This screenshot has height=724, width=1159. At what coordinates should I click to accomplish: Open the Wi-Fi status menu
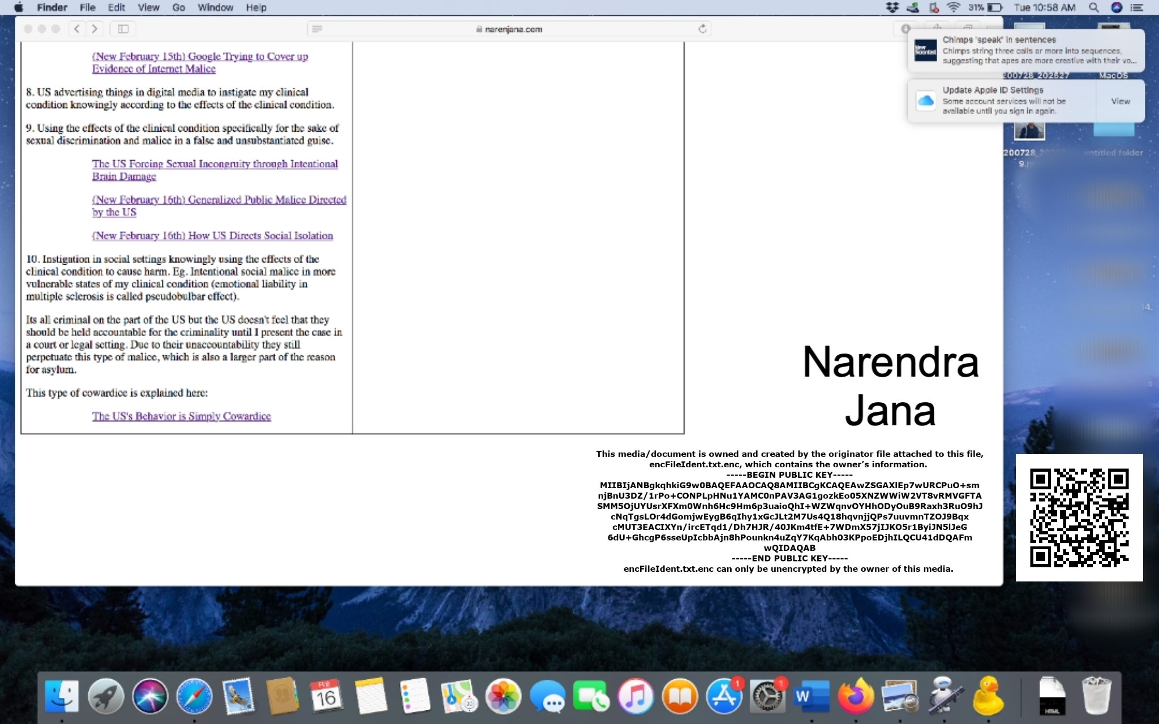(x=954, y=7)
